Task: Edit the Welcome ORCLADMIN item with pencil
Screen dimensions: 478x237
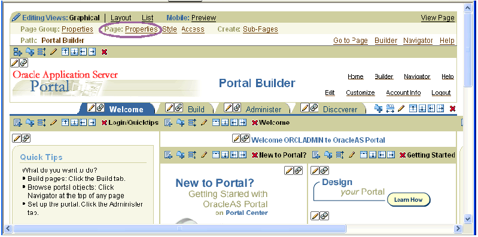Action: (x=236, y=138)
